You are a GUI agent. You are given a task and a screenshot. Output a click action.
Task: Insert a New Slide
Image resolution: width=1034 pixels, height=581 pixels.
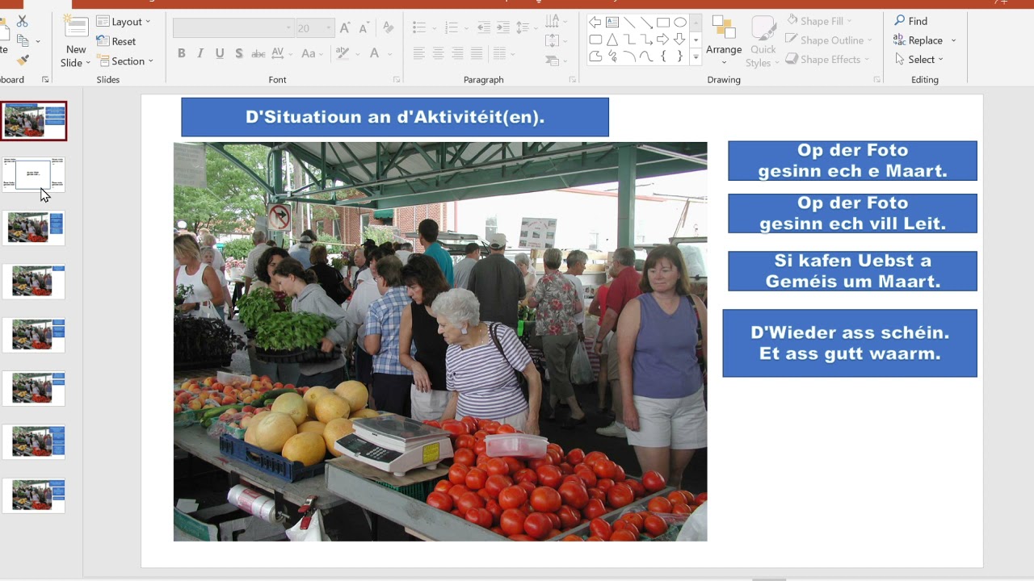coord(76,42)
